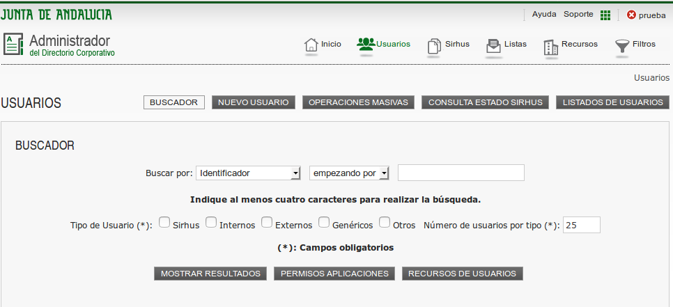This screenshot has height=307, width=673.
Task: Click the Consulta Estado Sirhus button
Action: pos(486,102)
